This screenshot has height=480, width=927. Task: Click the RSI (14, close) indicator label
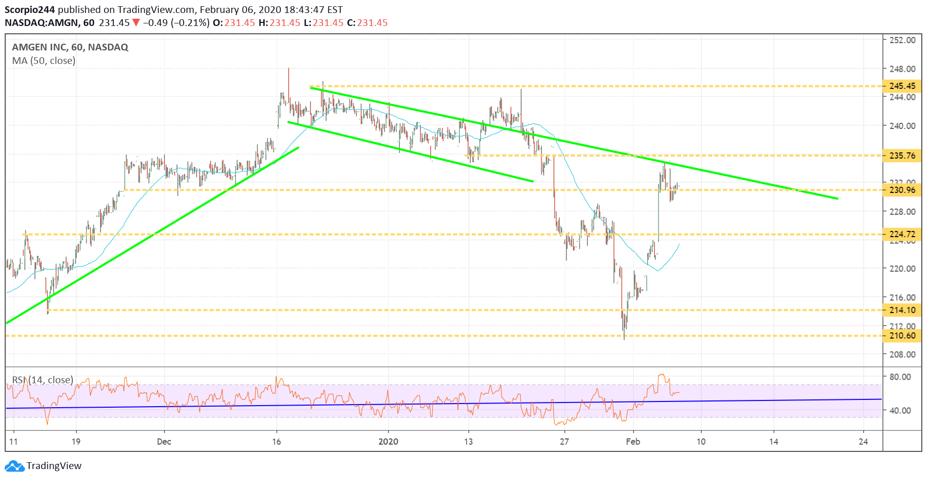pyautogui.click(x=43, y=380)
